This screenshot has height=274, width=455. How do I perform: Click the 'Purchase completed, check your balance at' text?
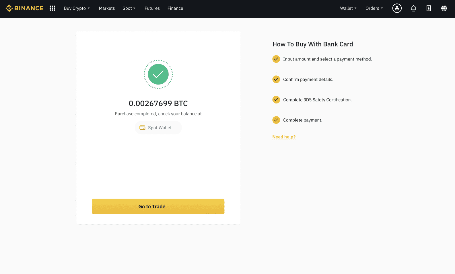pyautogui.click(x=158, y=114)
